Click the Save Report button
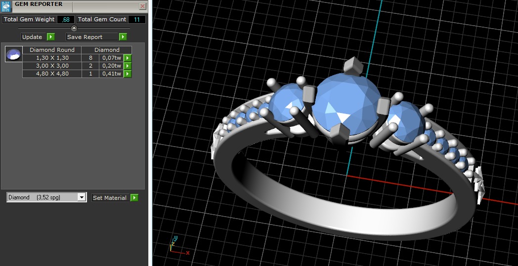 92,37
